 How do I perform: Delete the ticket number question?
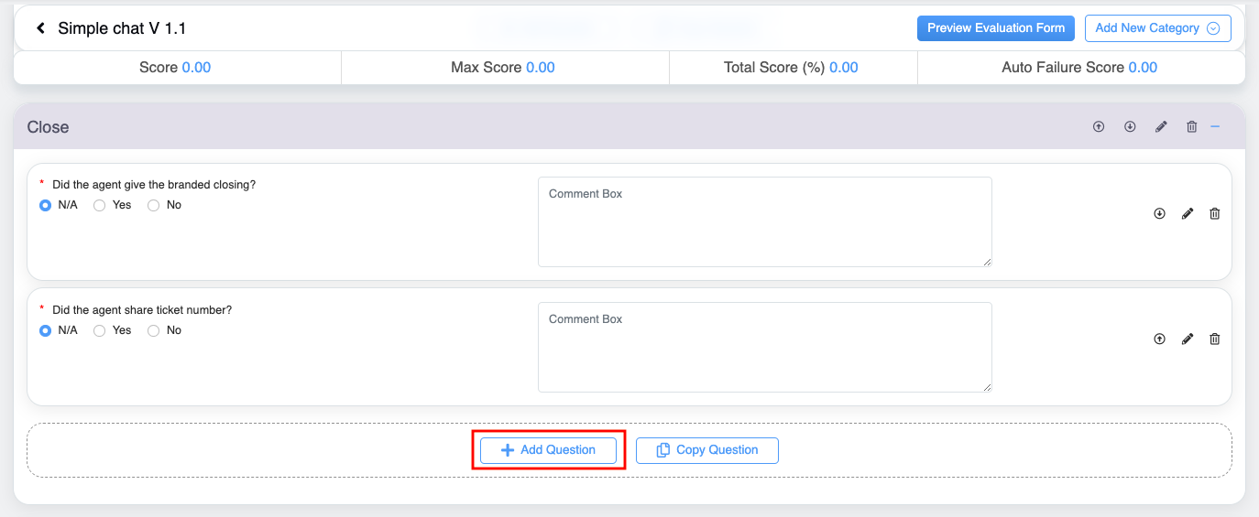tap(1215, 339)
